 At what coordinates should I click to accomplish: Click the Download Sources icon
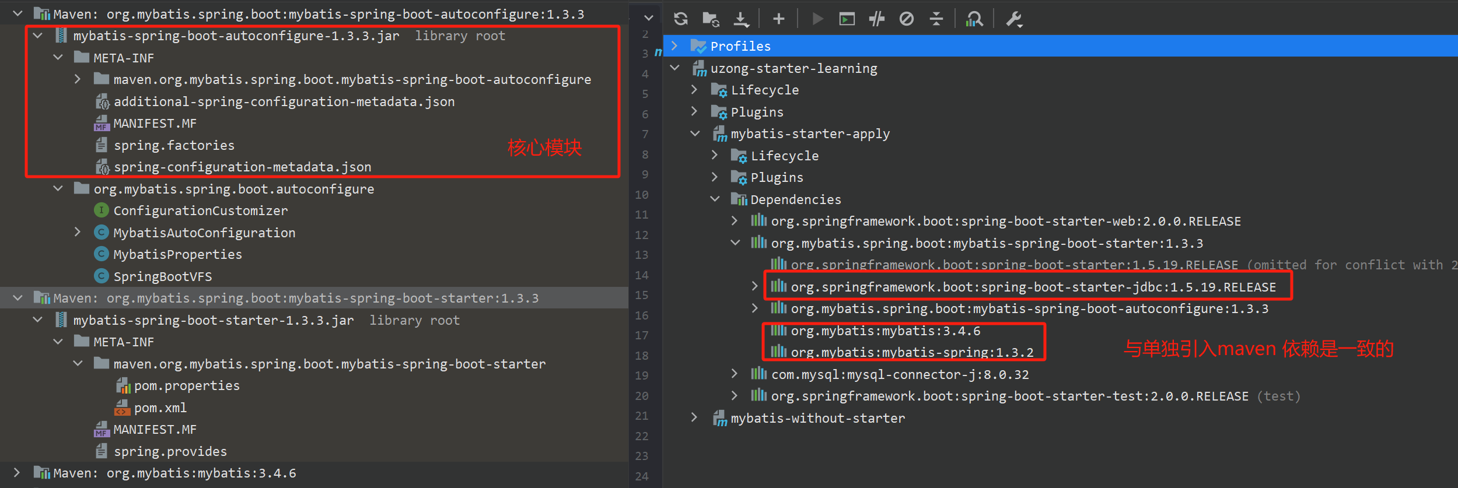click(741, 19)
